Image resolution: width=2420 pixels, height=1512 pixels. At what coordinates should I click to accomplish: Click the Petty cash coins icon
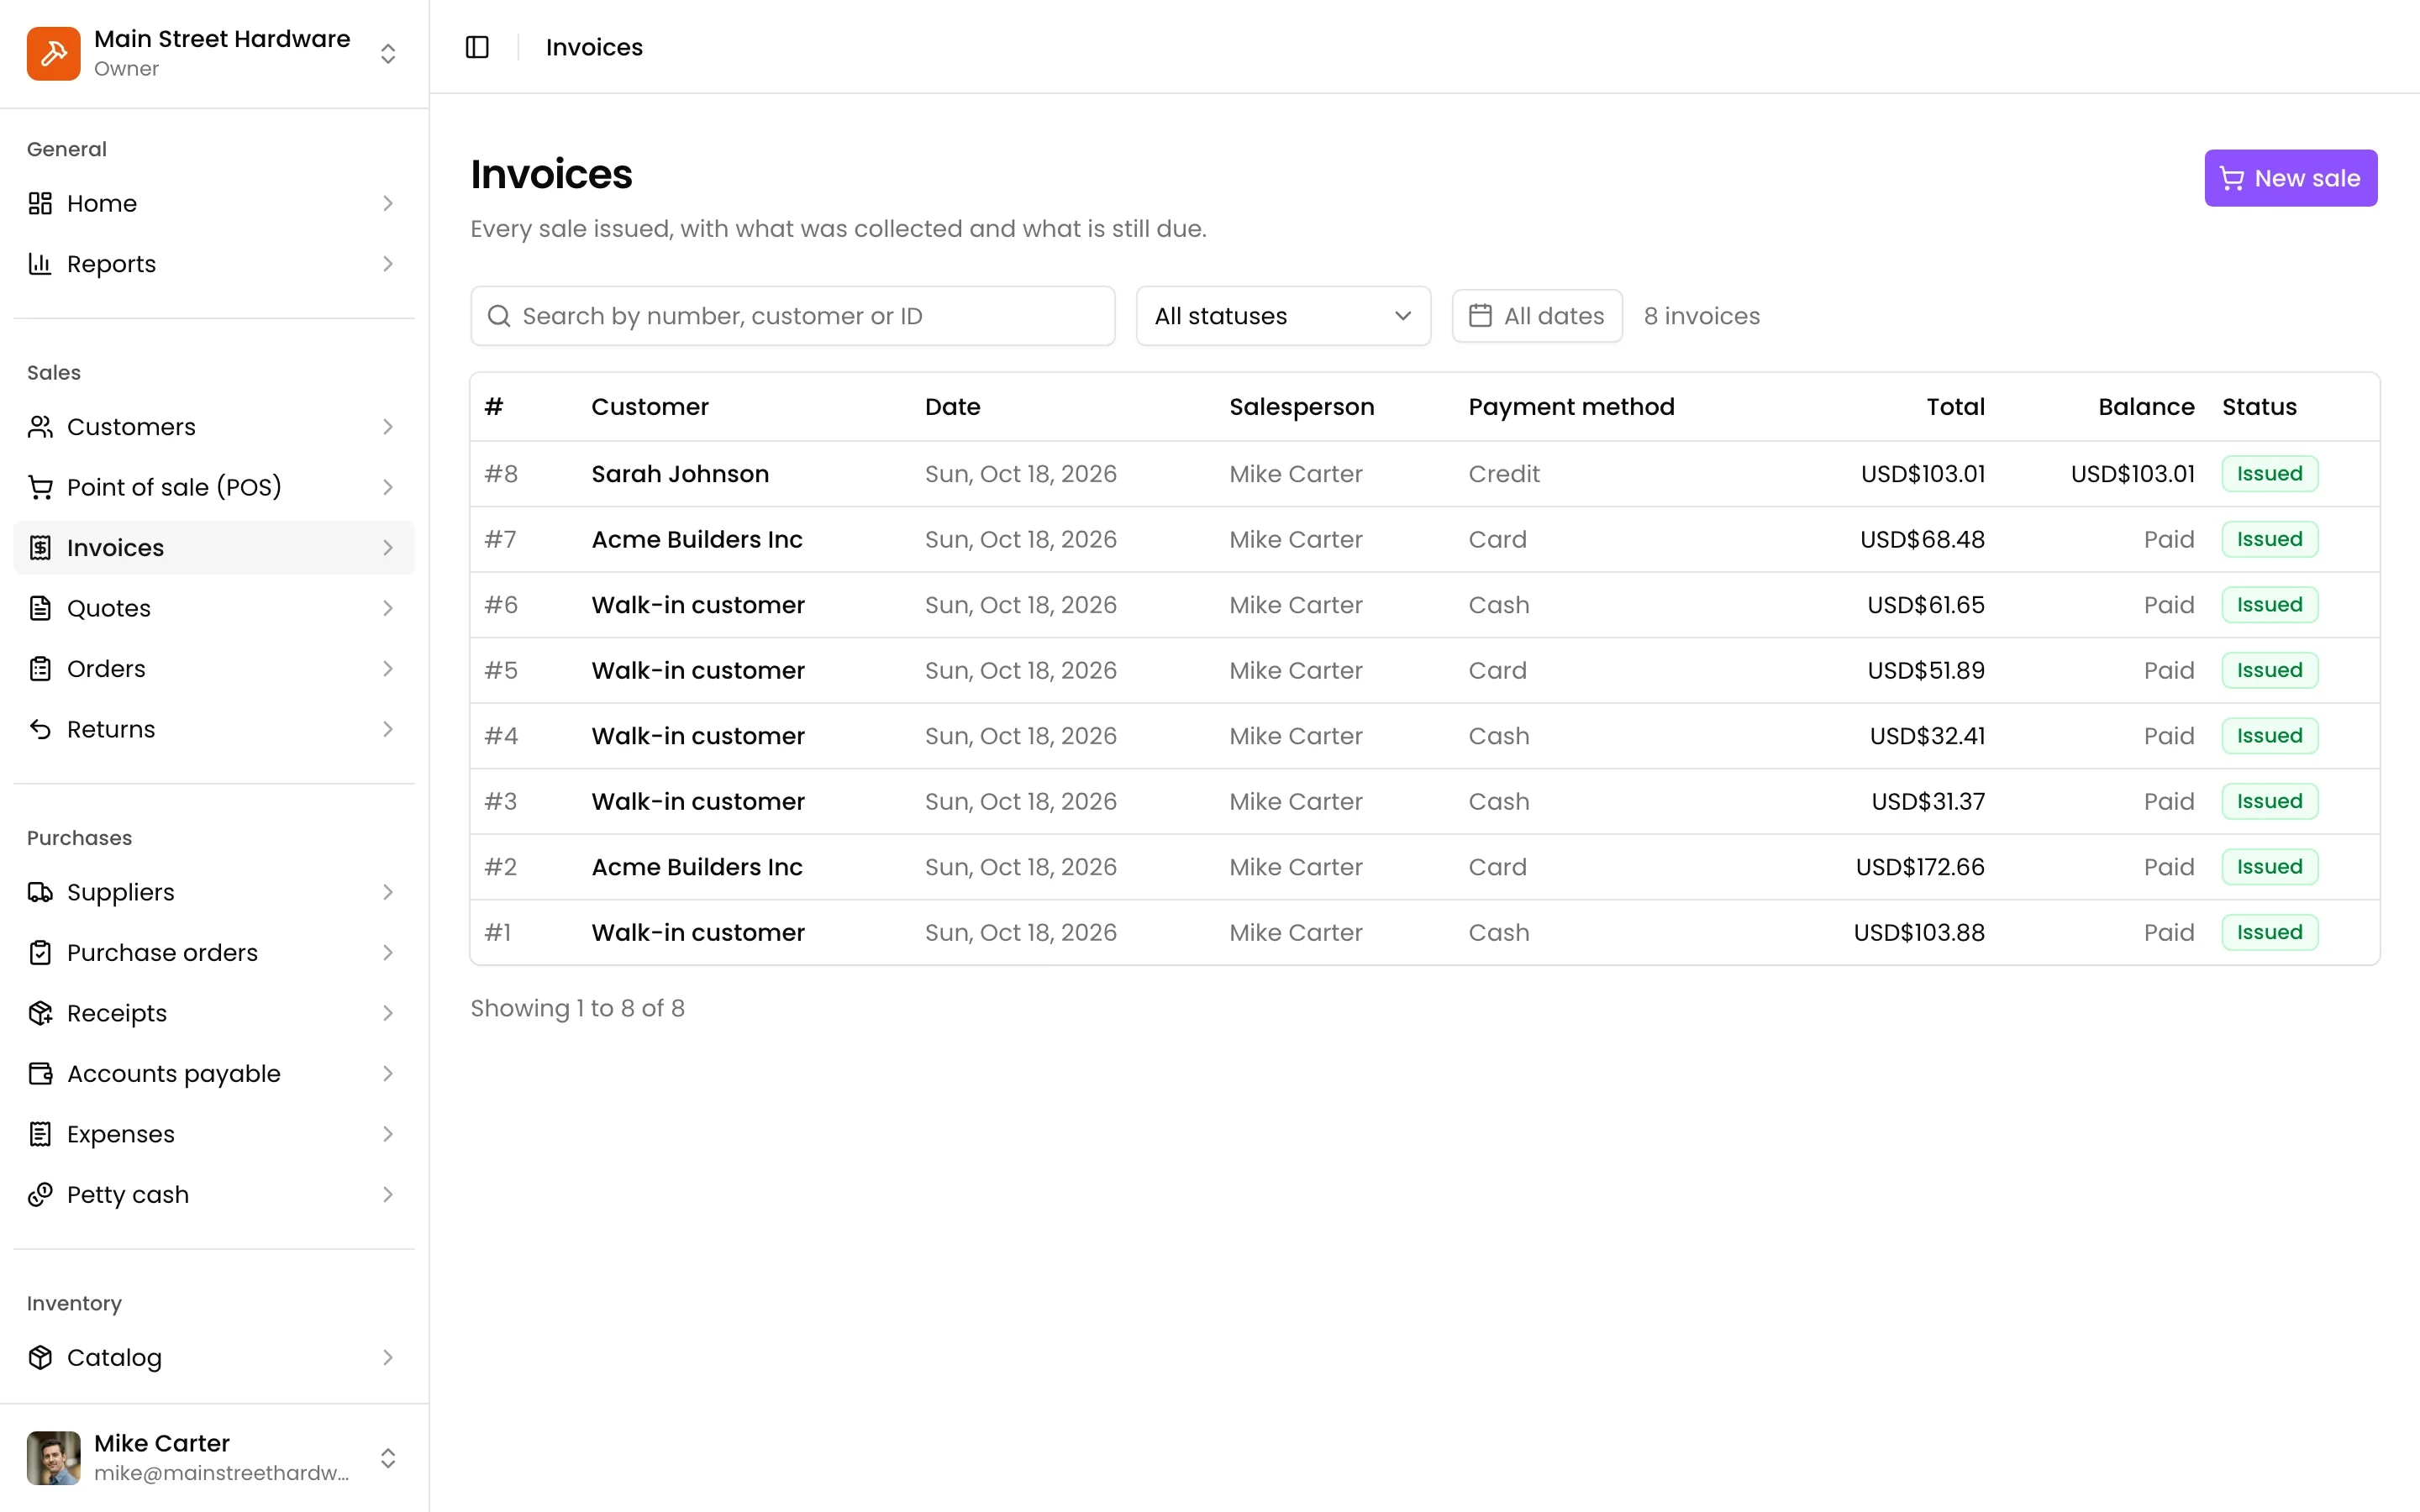pos(40,1195)
